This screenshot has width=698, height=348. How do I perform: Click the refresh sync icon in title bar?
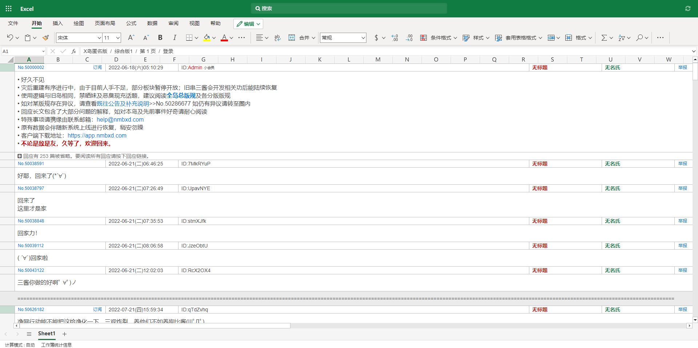click(688, 8)
